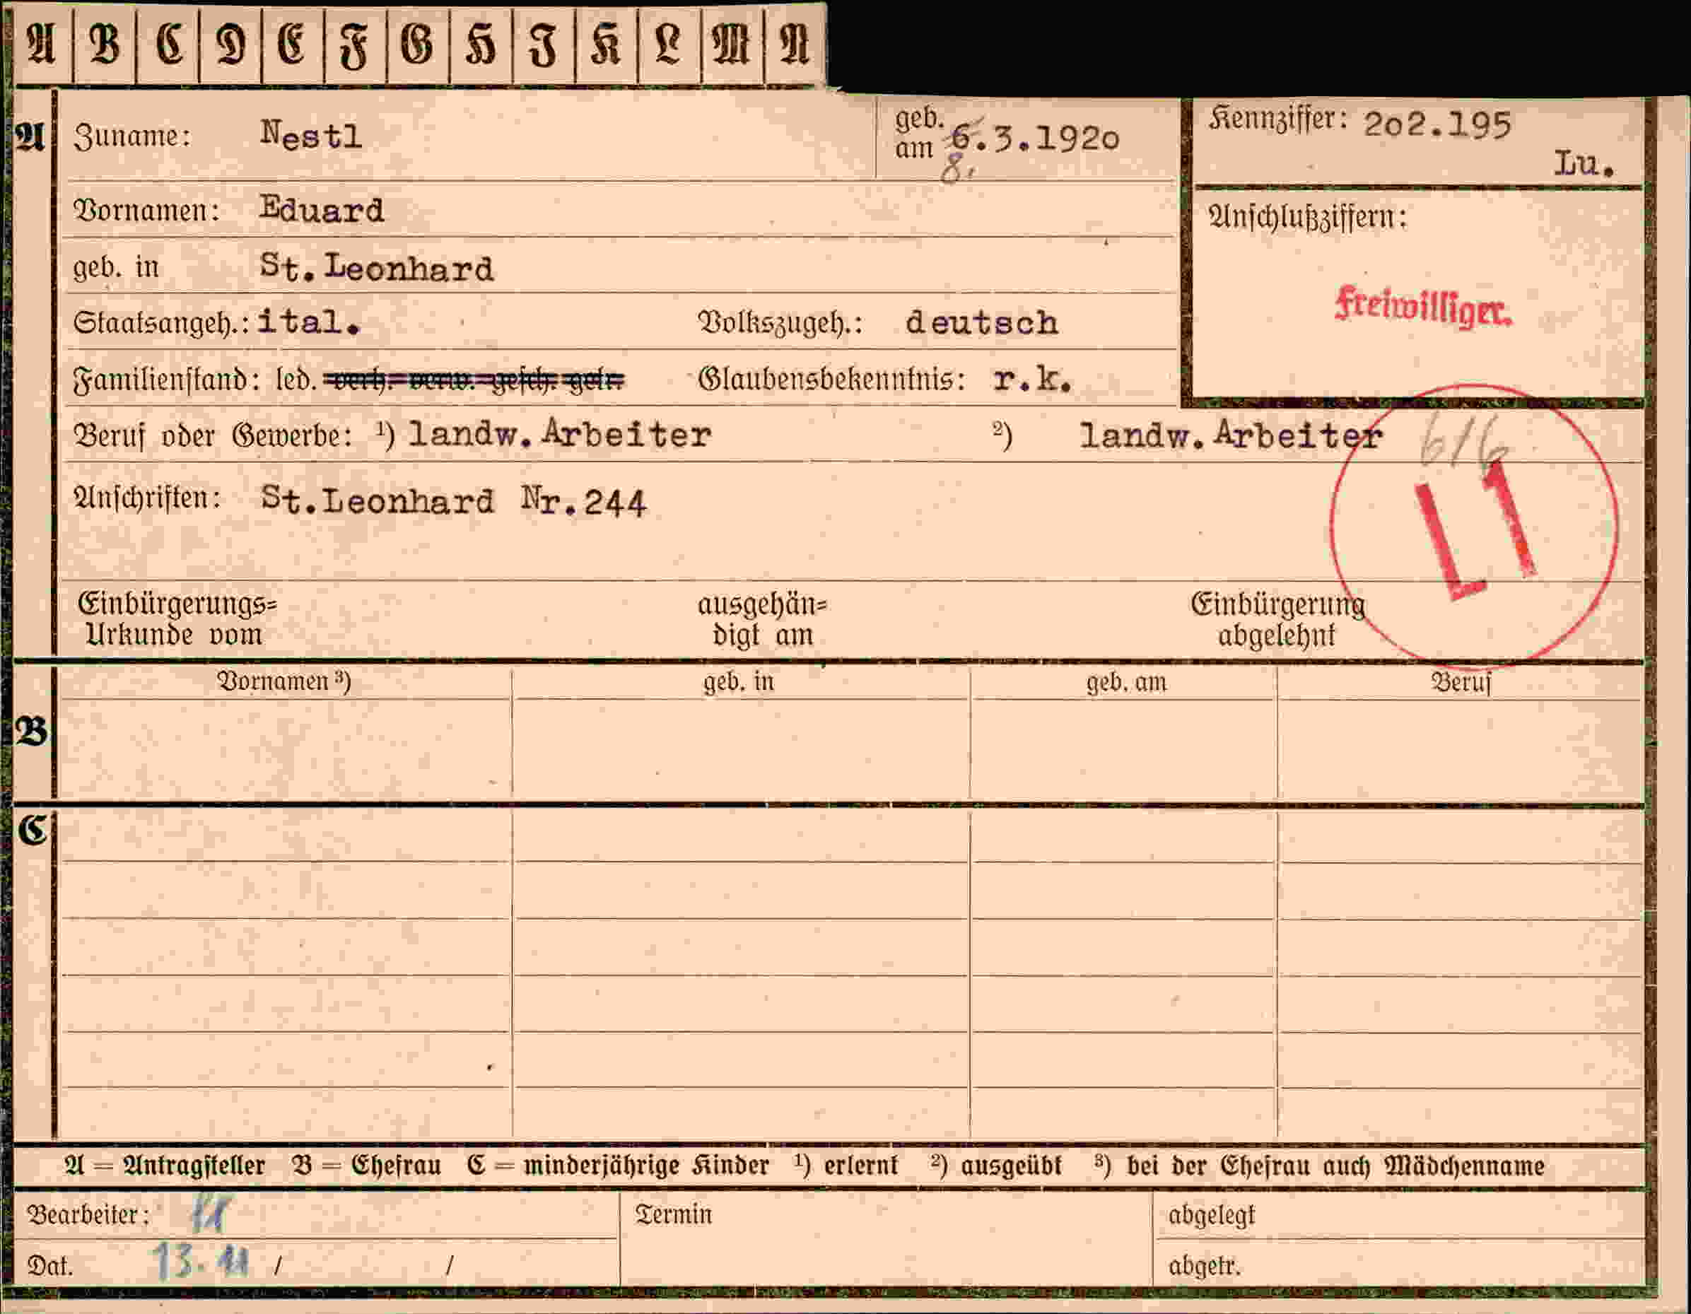Click the 'abgetr.' label
Viewport: 1691px width, 1314px height.
(x=1204, y=1267)
